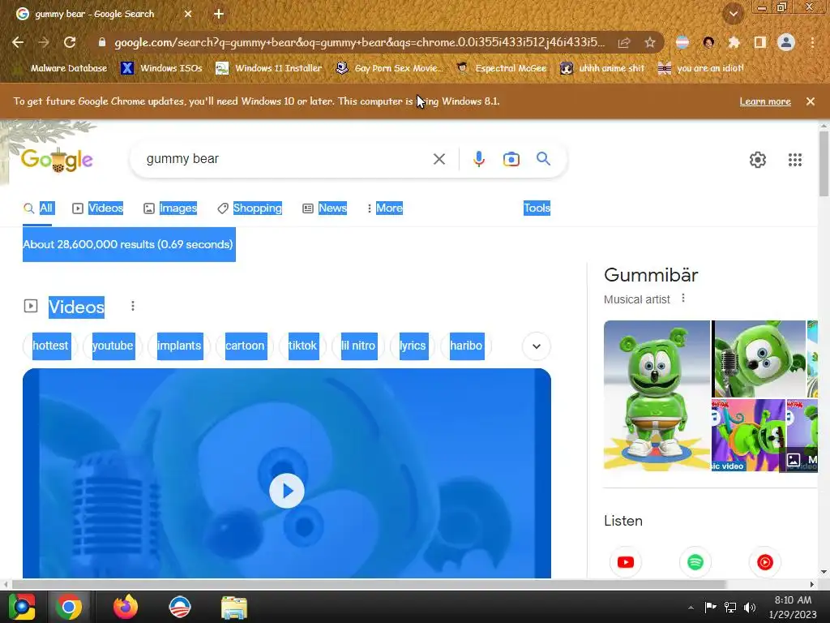Open the 'you are an idiot!' bookmark

click(701, 68)
